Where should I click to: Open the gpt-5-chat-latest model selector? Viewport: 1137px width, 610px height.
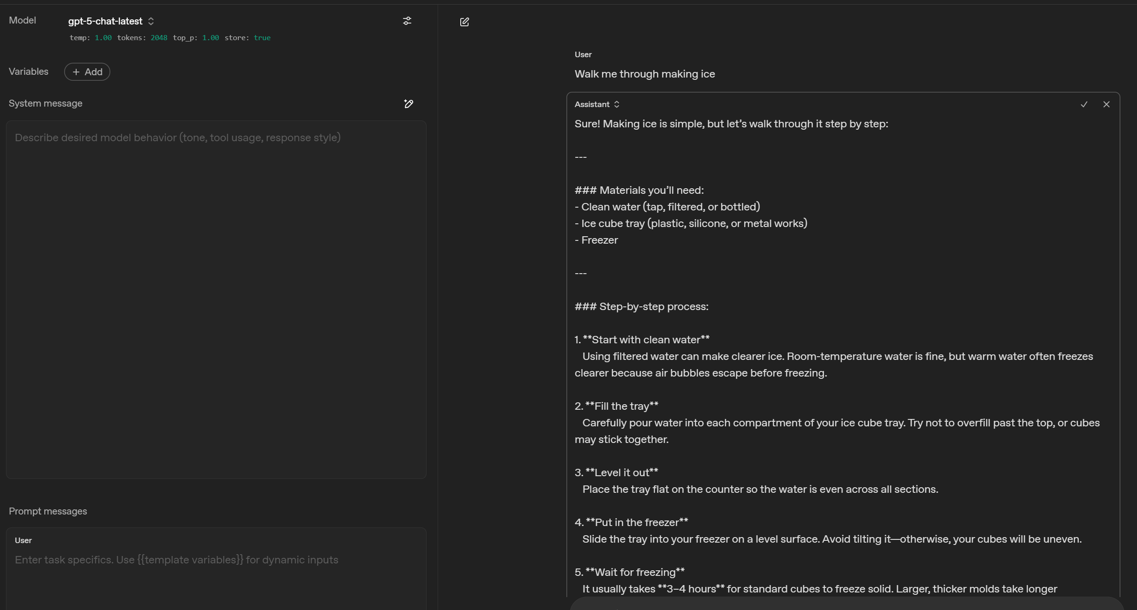pyautogui.click(x=106, y=21)
